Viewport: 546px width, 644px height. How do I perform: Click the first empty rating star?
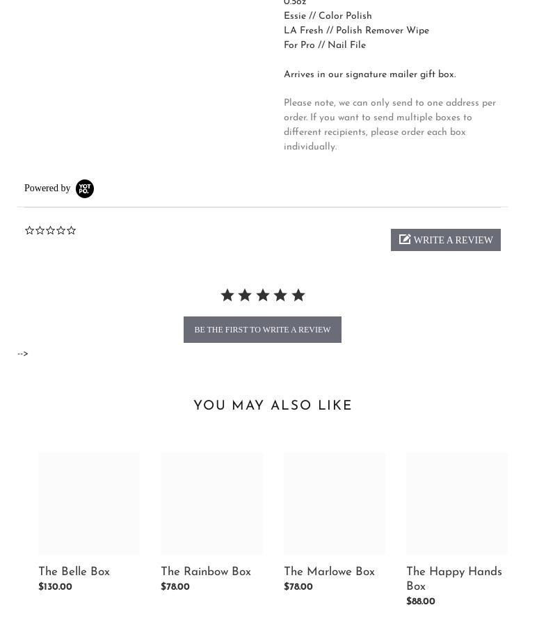pos(29,230)
